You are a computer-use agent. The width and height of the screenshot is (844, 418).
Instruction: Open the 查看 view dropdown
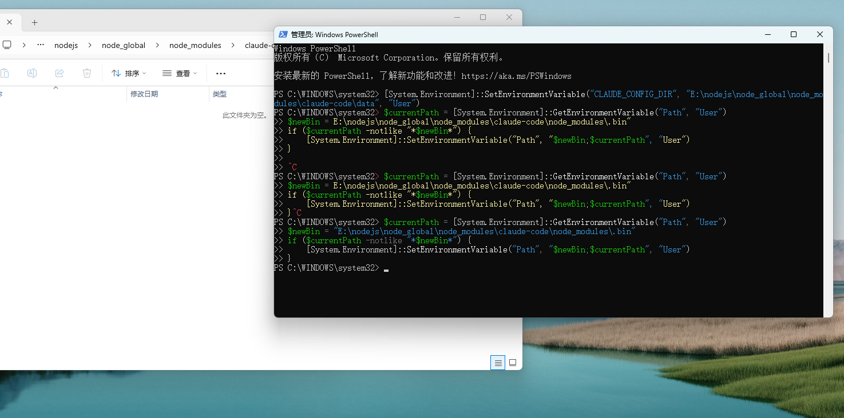pyautogui.click(x=180, y=73)
